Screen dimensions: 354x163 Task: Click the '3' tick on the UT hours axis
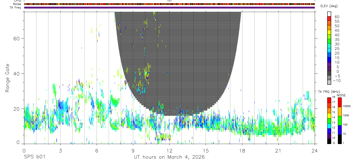point(60,151)
